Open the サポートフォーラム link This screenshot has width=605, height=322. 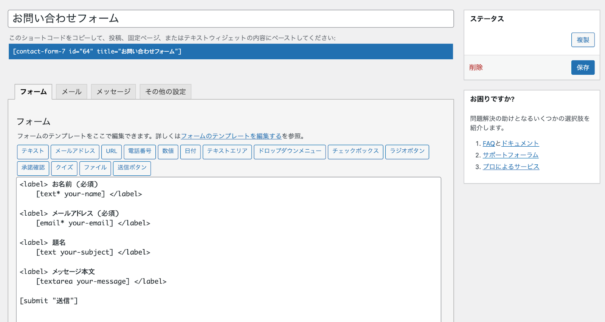(511, 155)
